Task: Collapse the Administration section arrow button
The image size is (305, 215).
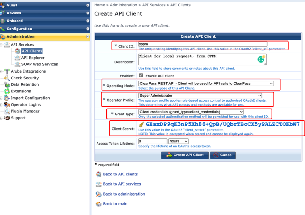Action: pos(88,36)
